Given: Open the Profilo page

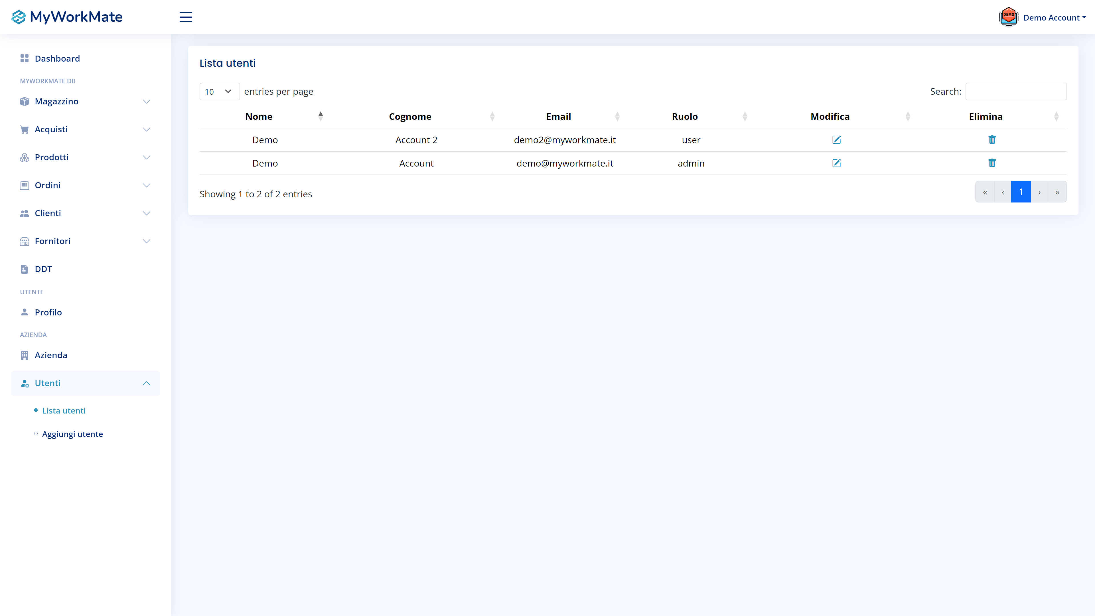Looking at the screenshot, I should pyautogui.click(x=48, y=312).
